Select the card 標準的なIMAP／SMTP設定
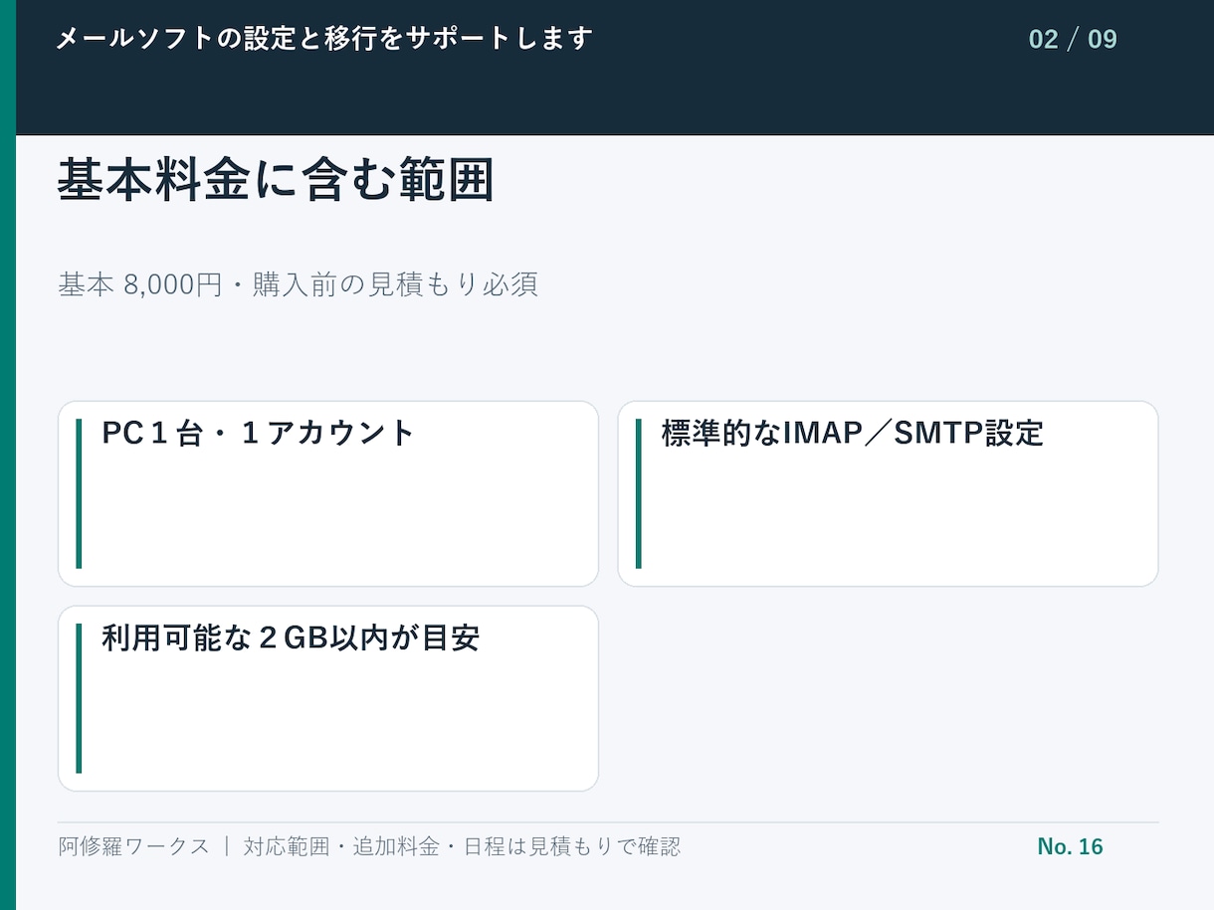 click(x=889, y=493)
